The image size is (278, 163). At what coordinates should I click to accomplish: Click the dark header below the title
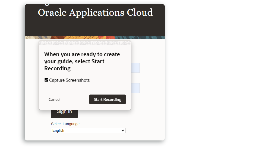tap(95, 27)
